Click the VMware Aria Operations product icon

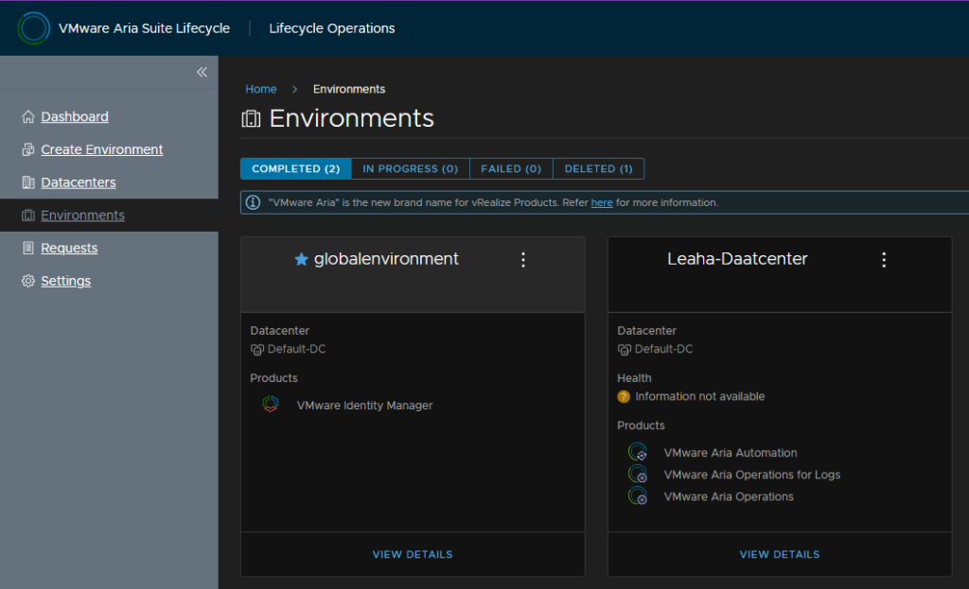pos(638,495)
